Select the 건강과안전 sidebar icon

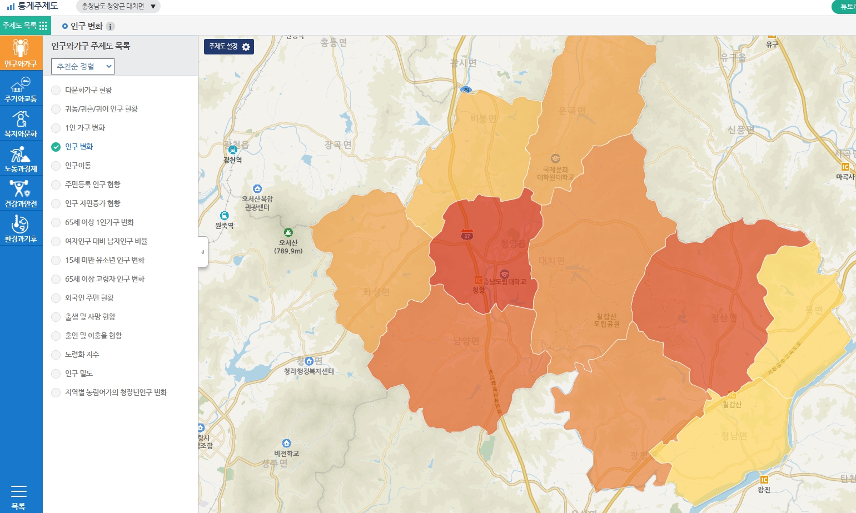tap(21, 193)
